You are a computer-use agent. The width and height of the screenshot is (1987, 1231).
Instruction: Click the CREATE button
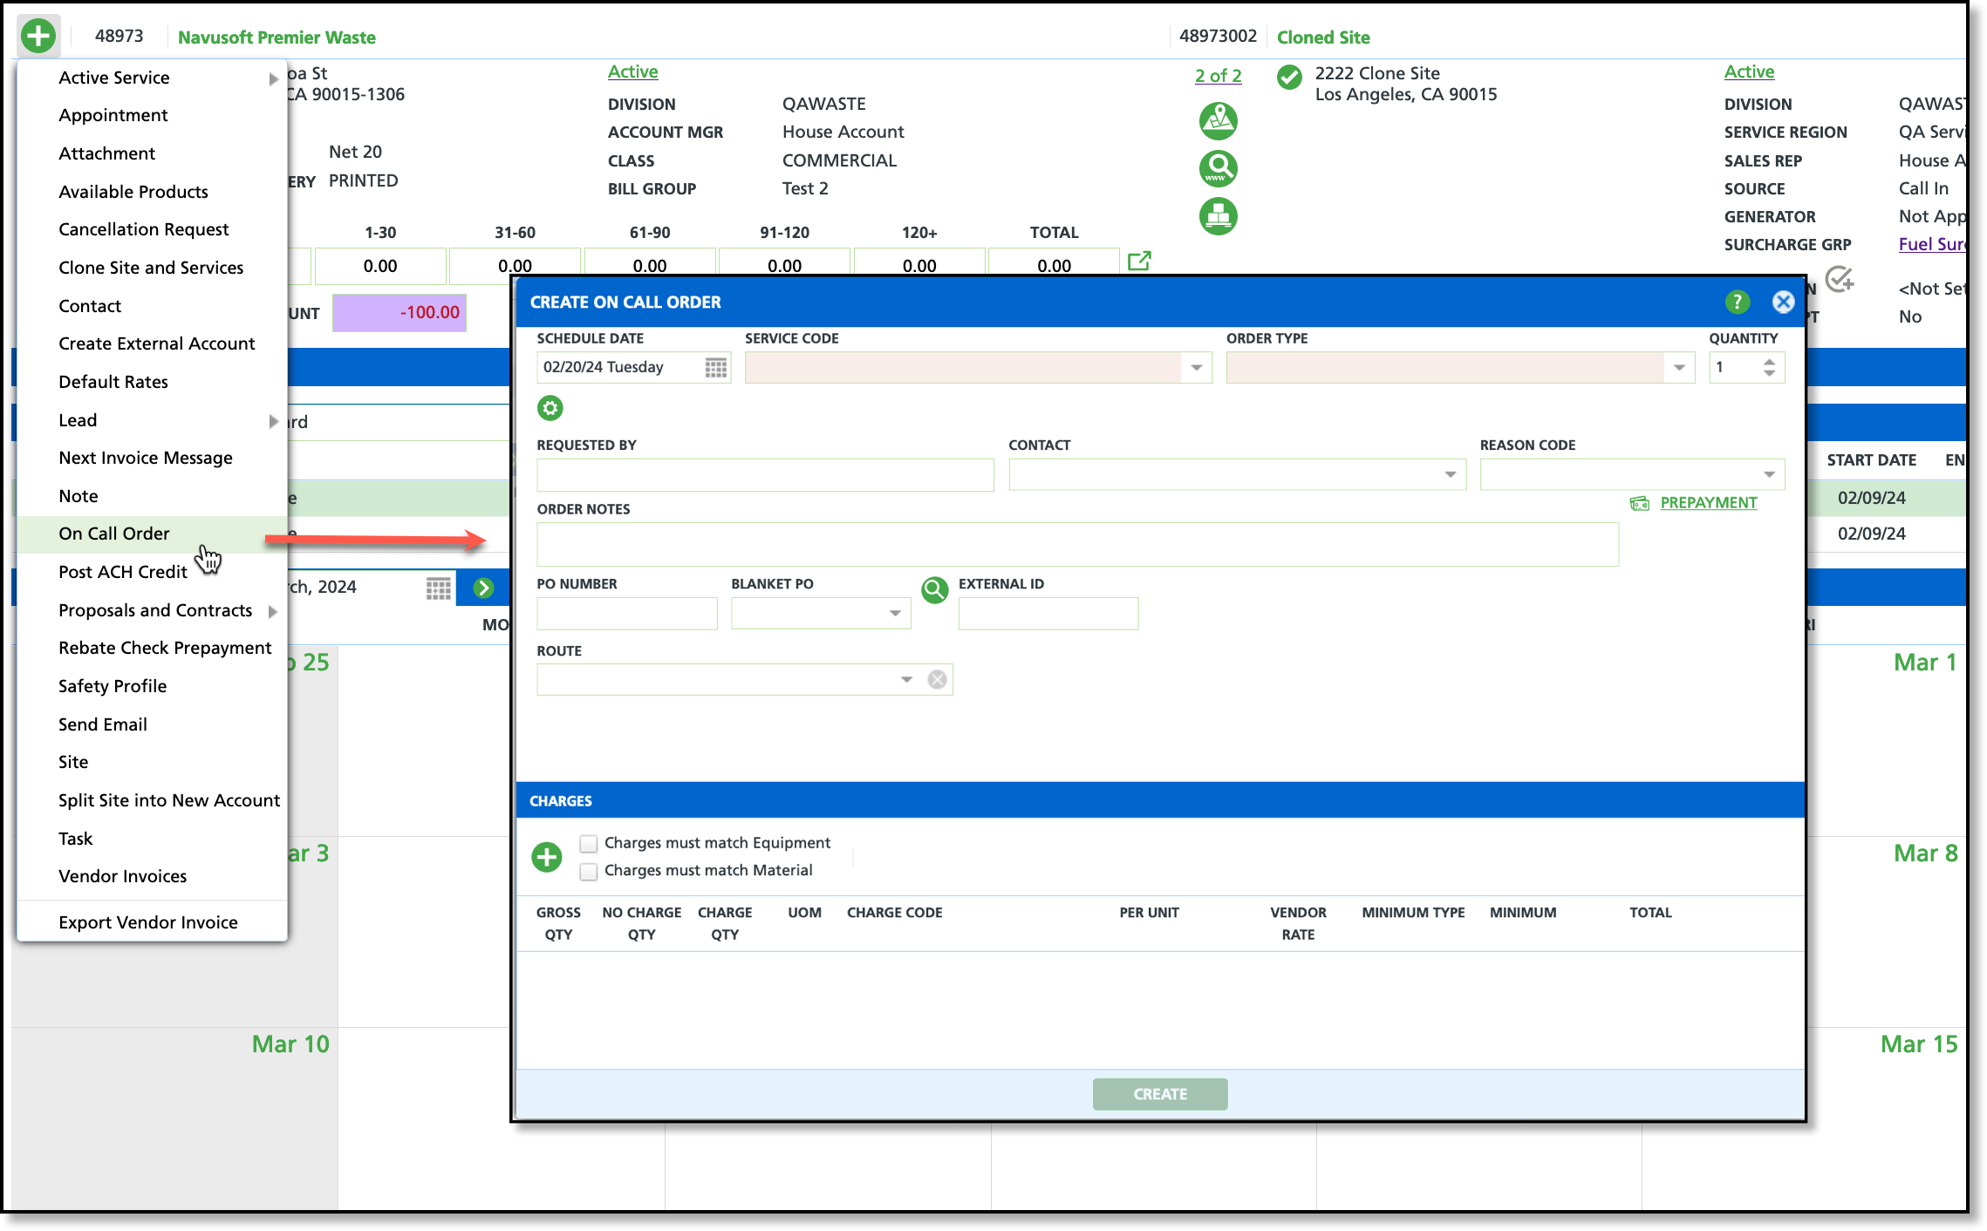click(1159, 1094)
